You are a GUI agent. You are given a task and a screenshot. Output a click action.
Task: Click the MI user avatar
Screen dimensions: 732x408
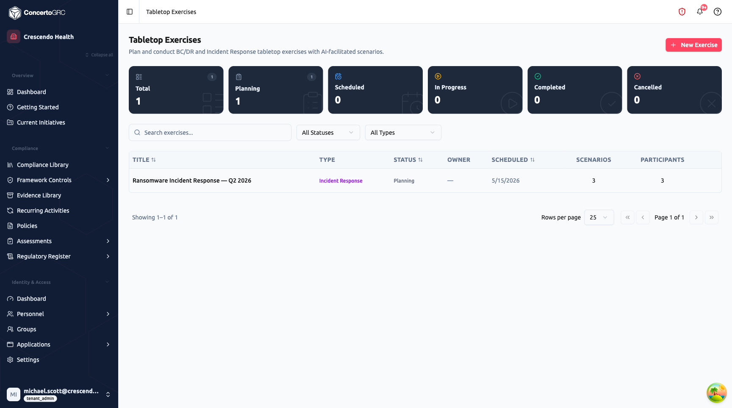tap(14, 394)
